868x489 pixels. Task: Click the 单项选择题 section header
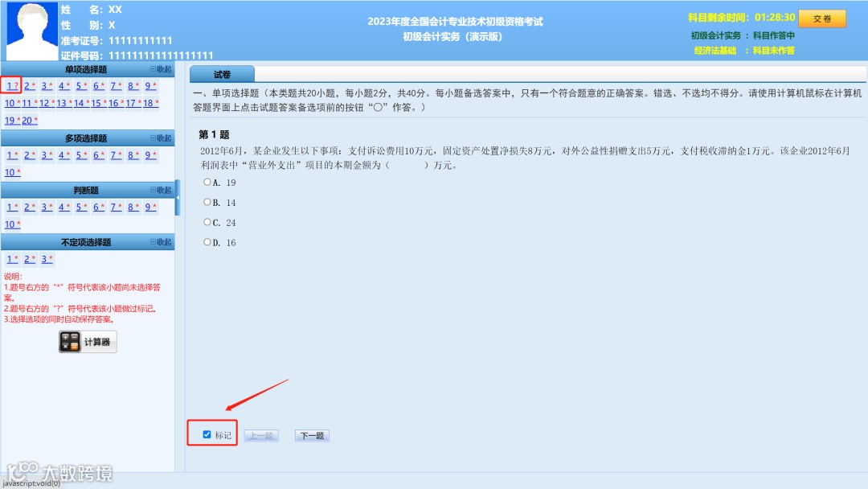86,69
